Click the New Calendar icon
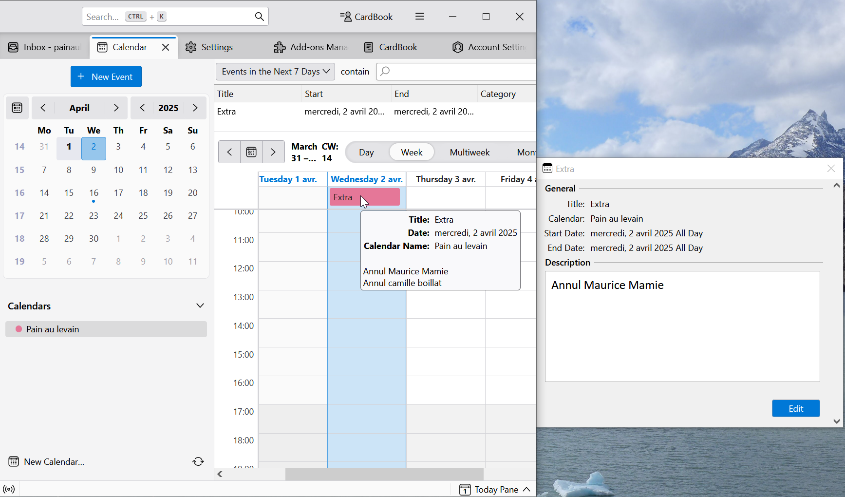The height and width of the screenshot is (497, 845). tap(14, 461)
